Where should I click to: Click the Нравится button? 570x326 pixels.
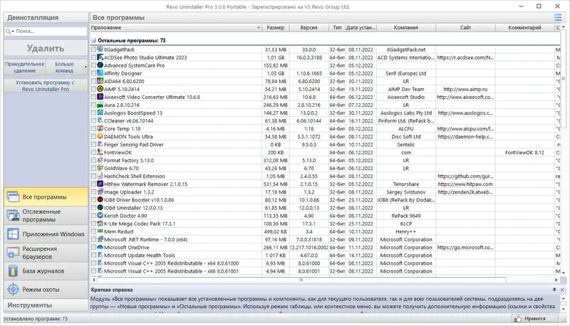tap(535, 318)
